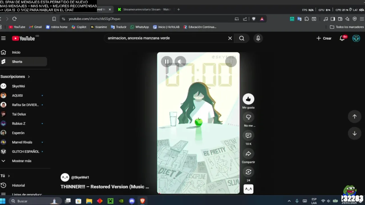Open the notifications bell

tap(342, 38)
